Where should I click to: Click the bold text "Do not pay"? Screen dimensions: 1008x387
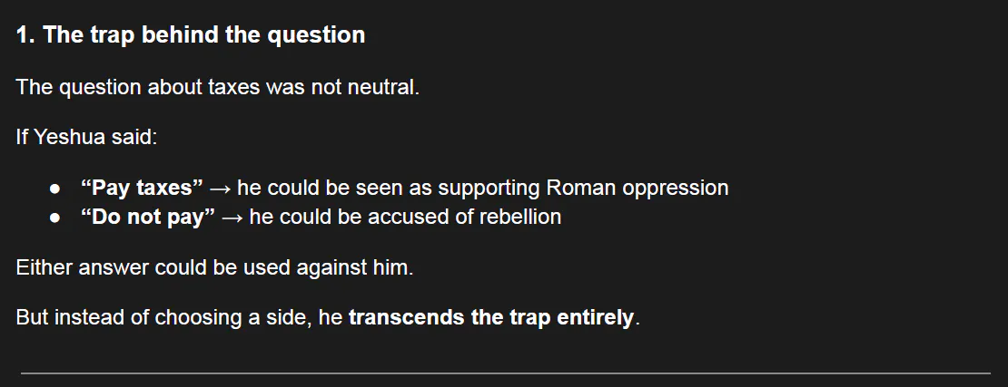[148, 217]
